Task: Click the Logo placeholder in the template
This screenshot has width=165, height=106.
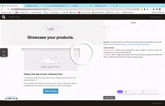Action: pyautogui.click(x=51, y=29)
